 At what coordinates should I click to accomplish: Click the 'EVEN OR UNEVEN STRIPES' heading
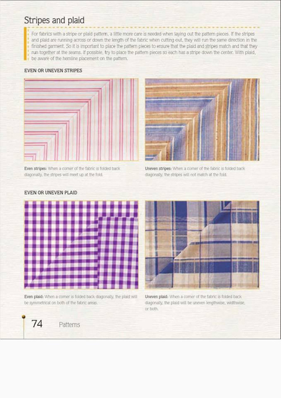[53, 71]
